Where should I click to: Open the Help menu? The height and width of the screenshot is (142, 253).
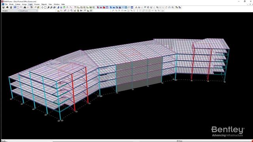pos(63,4)
